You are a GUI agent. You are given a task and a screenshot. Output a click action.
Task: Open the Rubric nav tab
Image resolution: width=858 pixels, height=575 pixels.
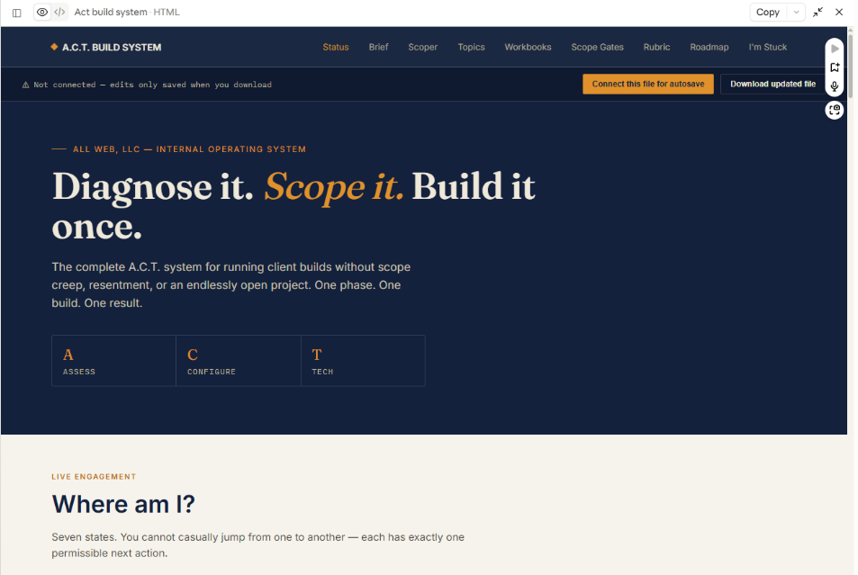pyautogui.click(x=656, y=47)
